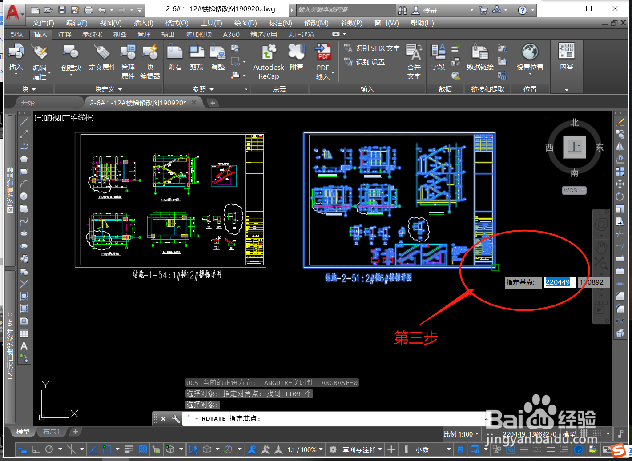Expand the Block (块) panel dropdown

(x=29, y=89)
